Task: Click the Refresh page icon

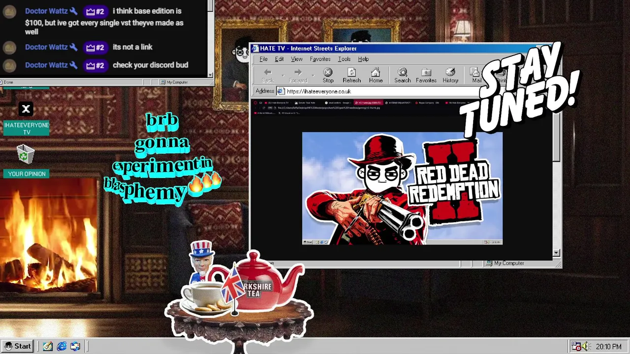Action: click(351, 73)
